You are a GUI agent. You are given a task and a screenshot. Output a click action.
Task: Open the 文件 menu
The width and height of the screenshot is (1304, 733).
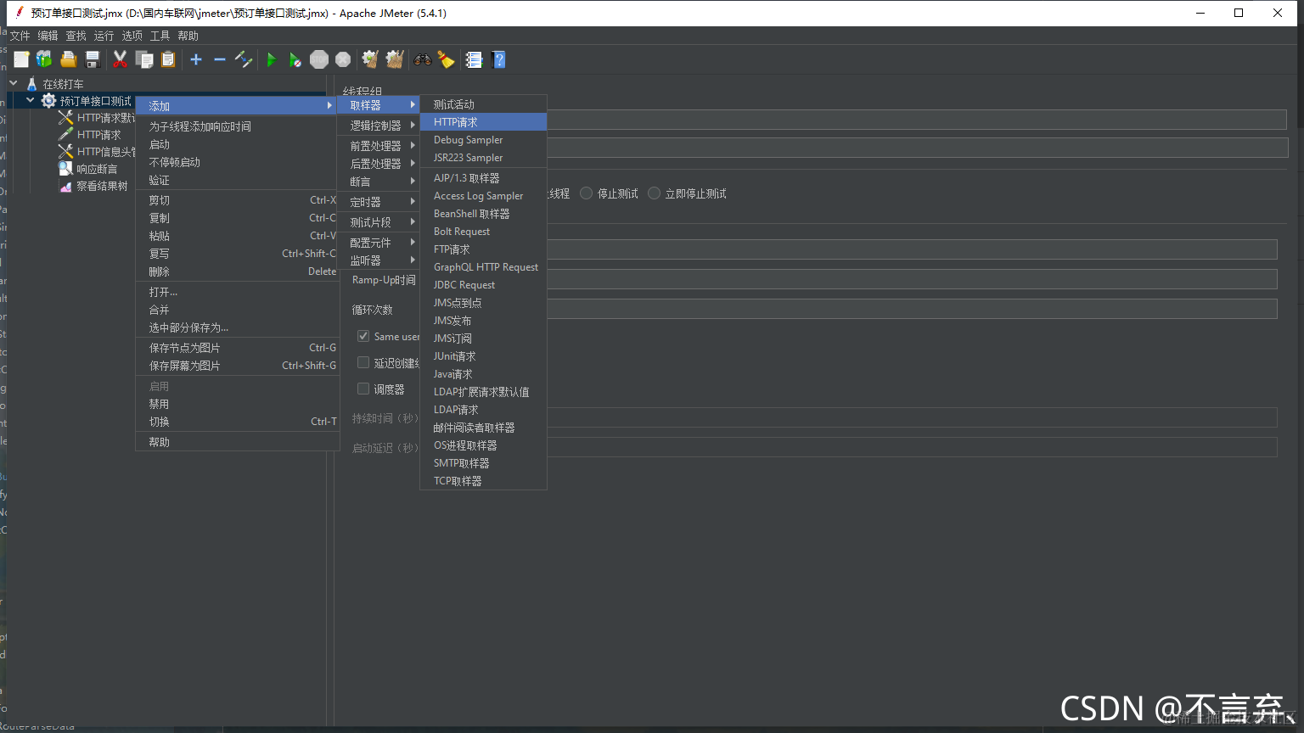pos(20,36)
